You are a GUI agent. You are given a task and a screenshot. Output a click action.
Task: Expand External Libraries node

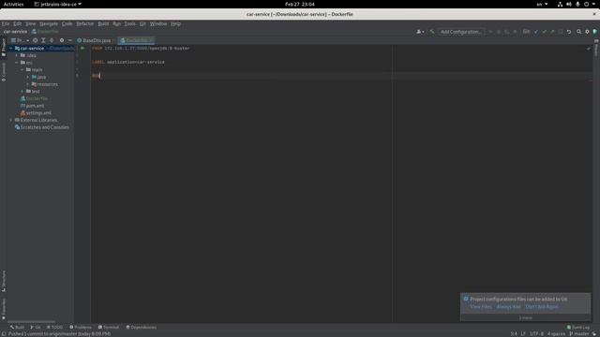point(11,120)
